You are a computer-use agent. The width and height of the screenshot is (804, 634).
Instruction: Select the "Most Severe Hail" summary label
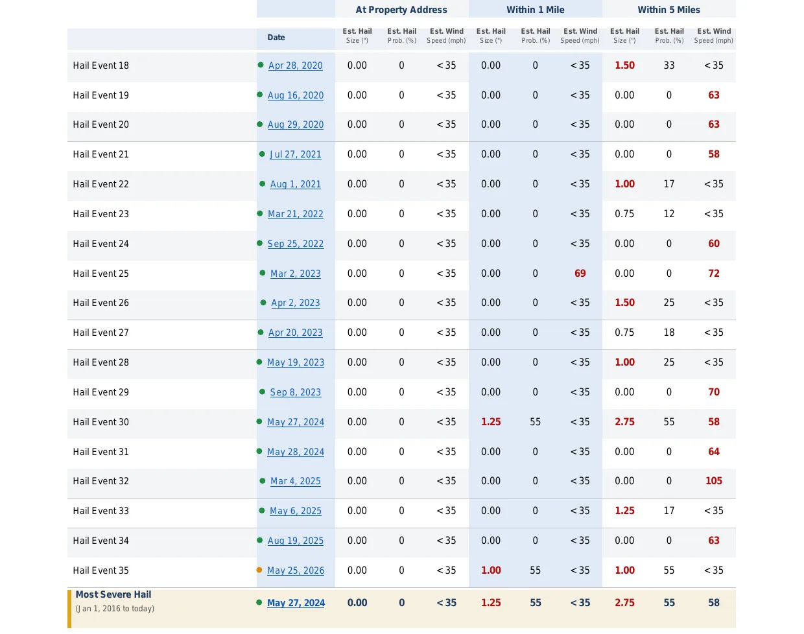coord(113,594)
